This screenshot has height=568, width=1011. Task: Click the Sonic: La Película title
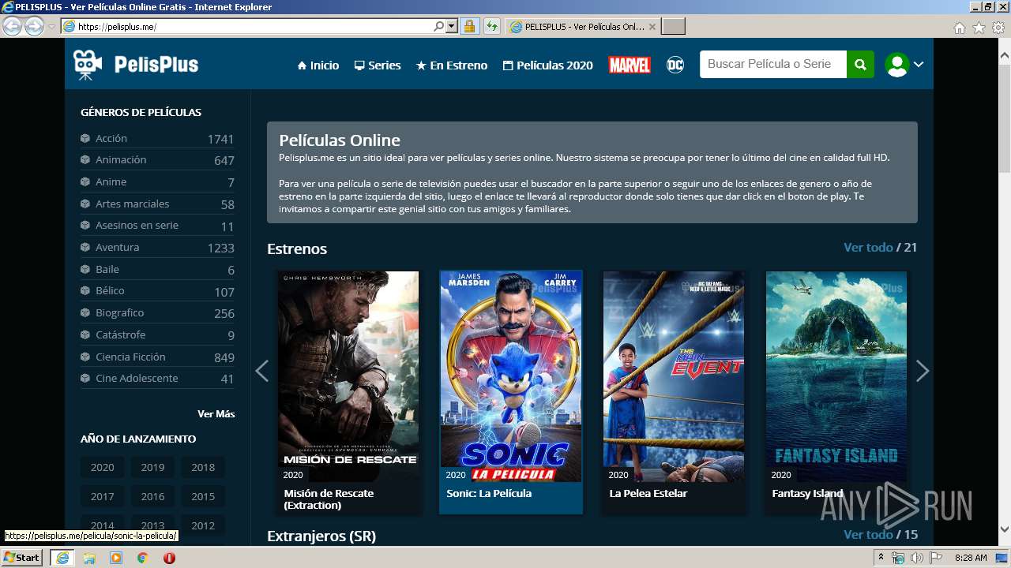click(489, 493)
